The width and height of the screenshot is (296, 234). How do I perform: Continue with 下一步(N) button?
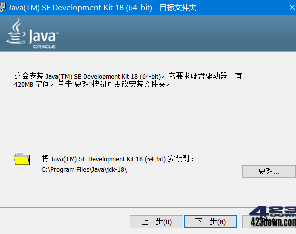coord(210,222)
